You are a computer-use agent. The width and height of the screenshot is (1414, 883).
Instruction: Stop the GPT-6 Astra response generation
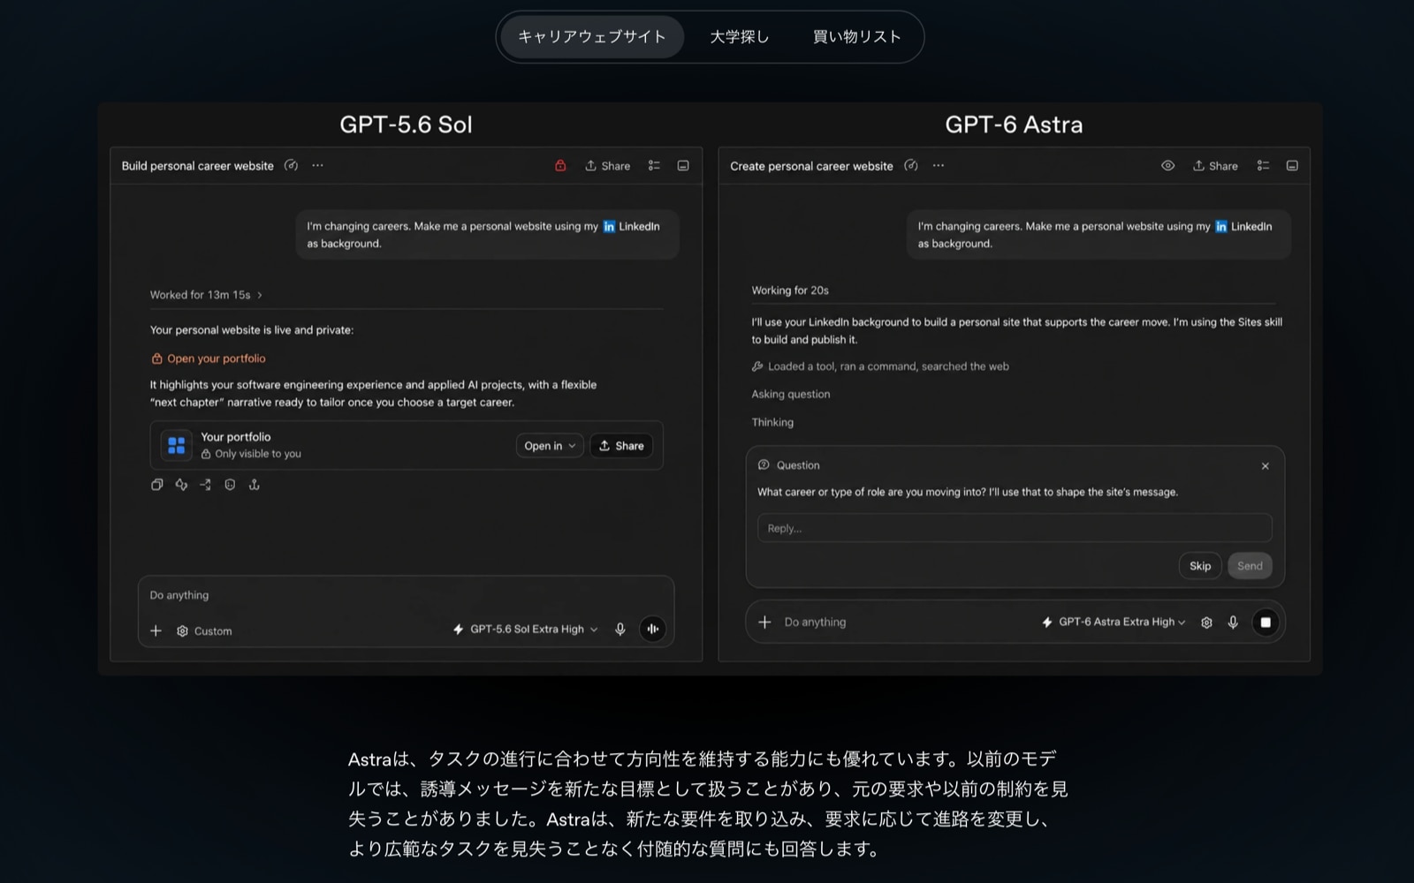[1266, 623]
